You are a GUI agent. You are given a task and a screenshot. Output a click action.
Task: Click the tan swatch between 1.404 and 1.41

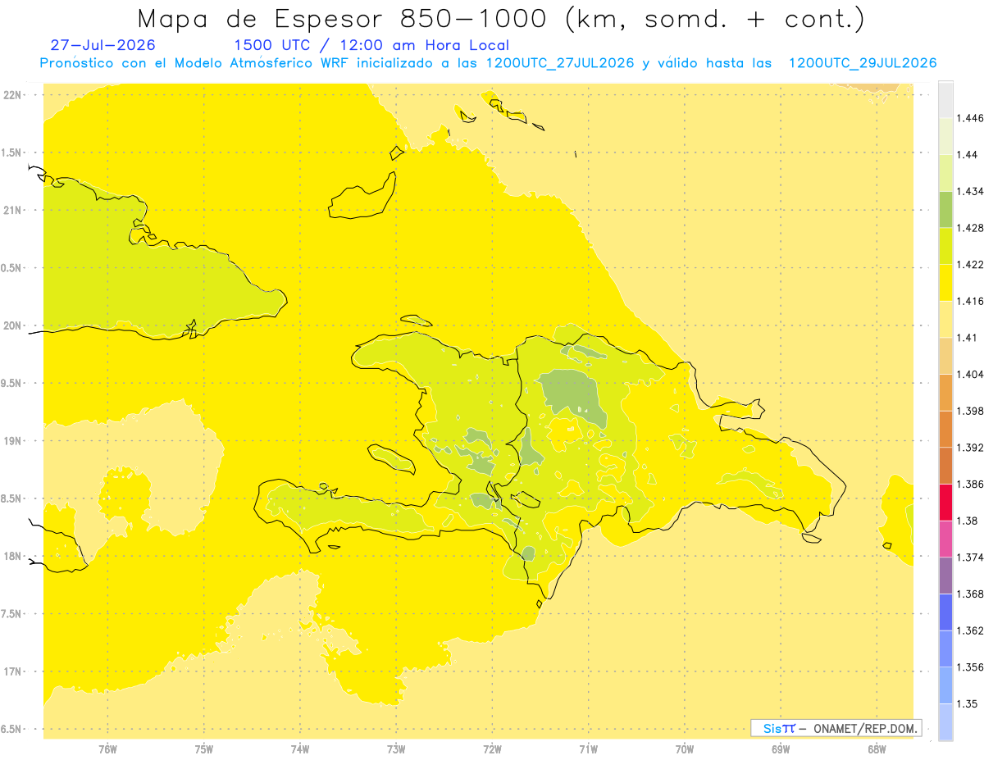tap(945, 355)
